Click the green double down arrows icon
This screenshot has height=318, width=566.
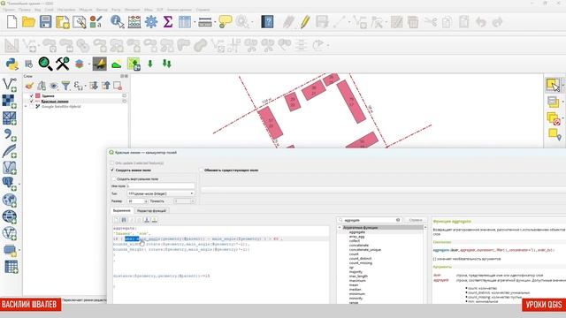click(167, 64)
